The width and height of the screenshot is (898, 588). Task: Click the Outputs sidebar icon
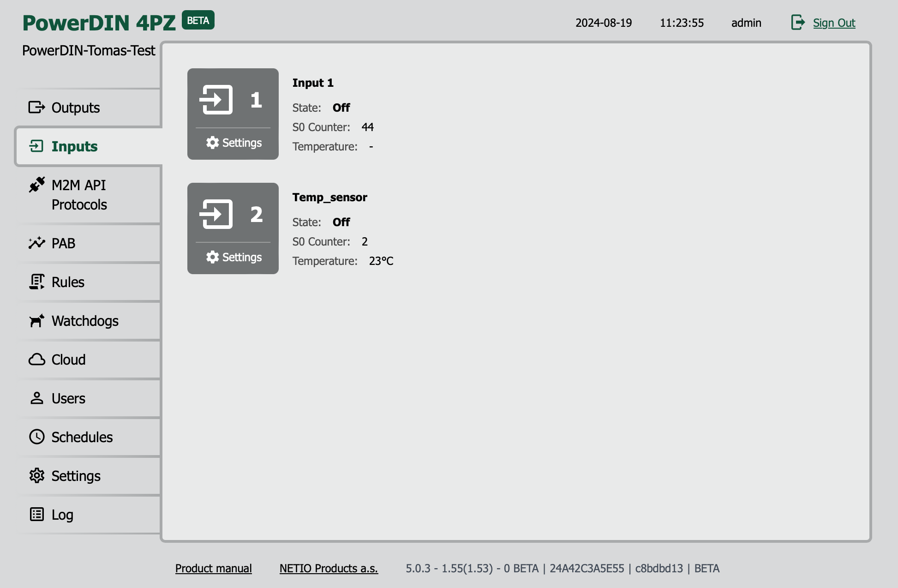pyautogui.click(x=36, y=107)
